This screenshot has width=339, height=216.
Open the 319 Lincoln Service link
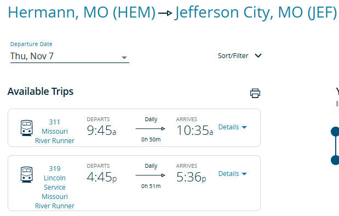click(x=55, y=187)
